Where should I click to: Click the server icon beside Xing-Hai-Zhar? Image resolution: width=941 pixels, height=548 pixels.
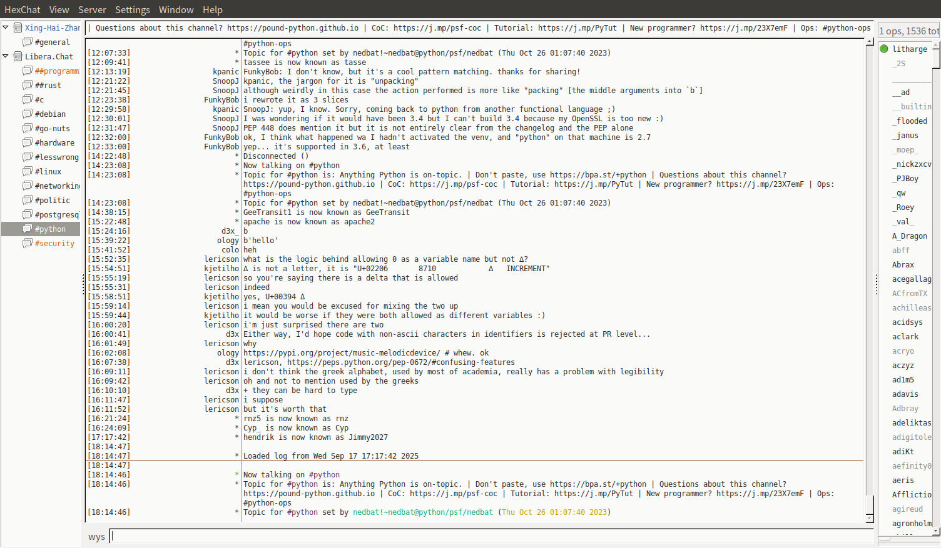(x=18, y=27)
